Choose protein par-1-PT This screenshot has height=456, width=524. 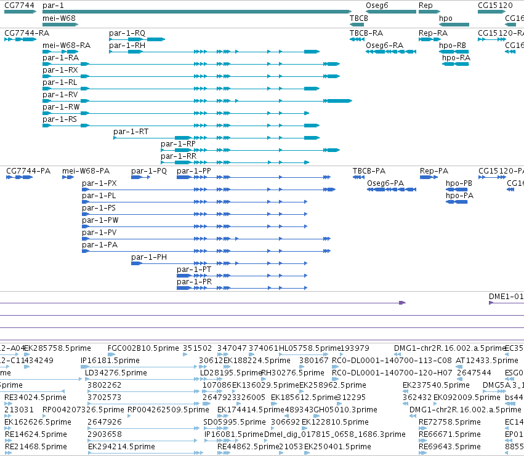click(x=194, y=270)
